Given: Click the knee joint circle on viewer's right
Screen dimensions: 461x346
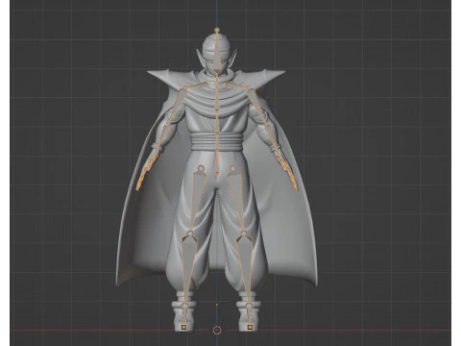Looking at the screenshot, I should tap(244, 233).
